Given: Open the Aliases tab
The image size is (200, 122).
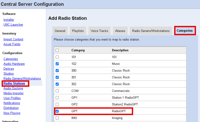Looking at the screenshot, I should coord(120,31).
